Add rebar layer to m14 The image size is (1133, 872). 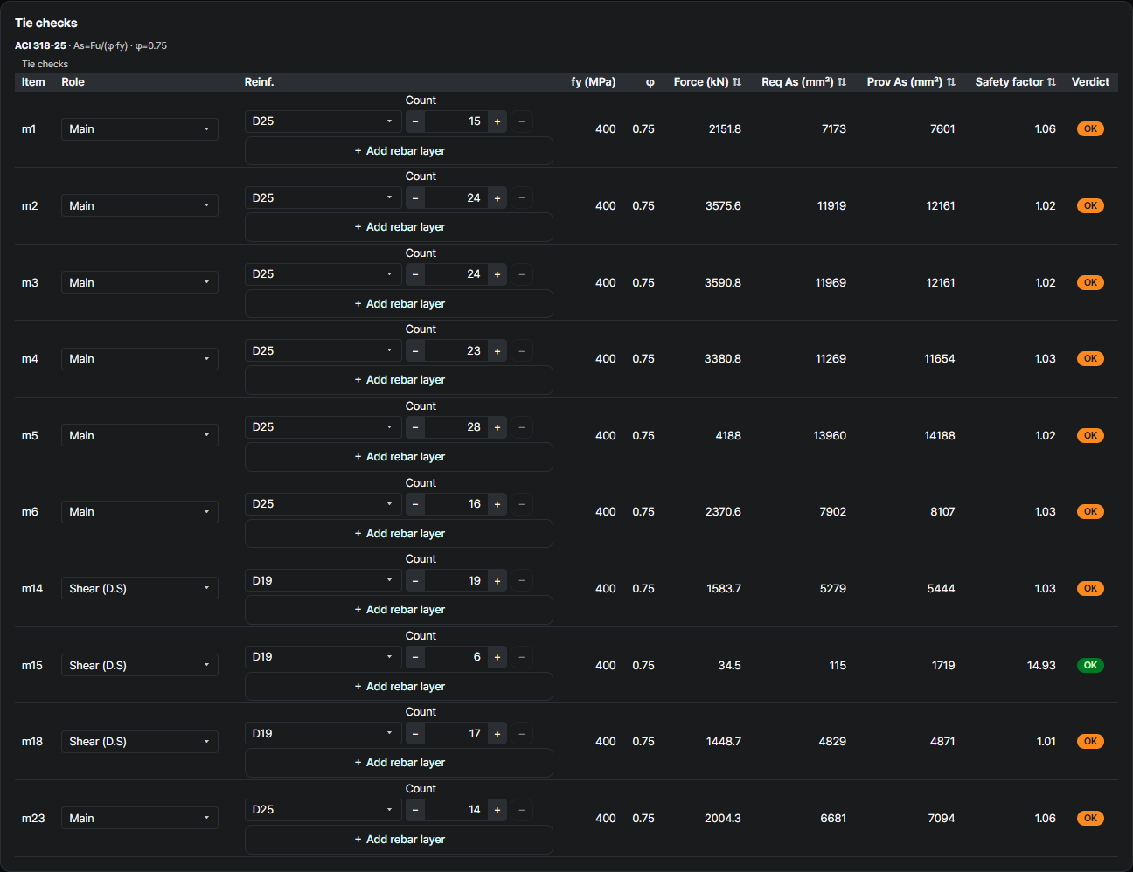point(399,610)
